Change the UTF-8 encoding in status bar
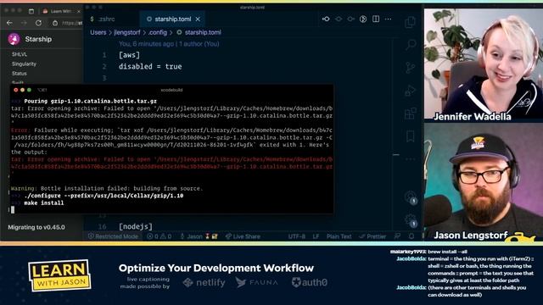The height and width of the screenshot is (305, 543). (x=297, y=236)
